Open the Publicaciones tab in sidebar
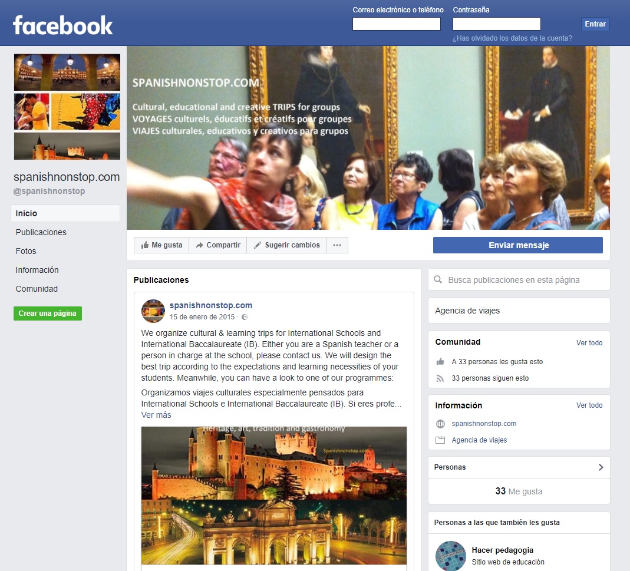 tap(41, 232)
